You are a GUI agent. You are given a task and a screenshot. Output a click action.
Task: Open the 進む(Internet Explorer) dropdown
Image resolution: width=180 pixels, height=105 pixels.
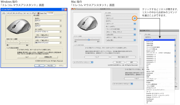click(x=60, y=43)
